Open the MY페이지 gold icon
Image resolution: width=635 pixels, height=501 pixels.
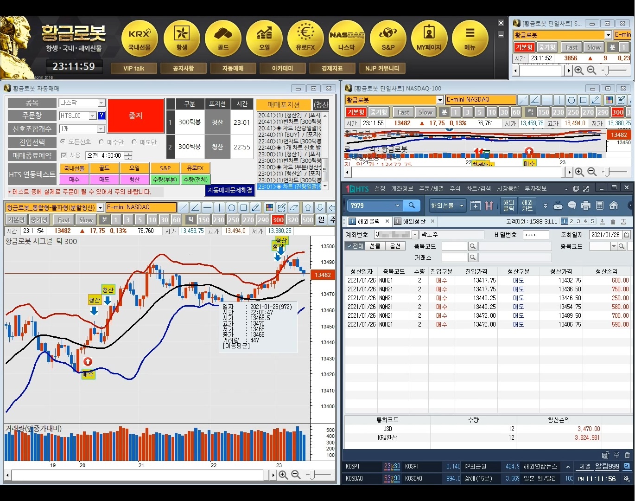pyautogui.click(x=429, y=39)
